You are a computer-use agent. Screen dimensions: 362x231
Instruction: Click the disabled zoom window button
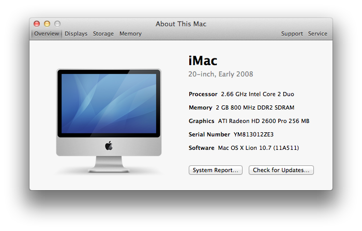[x=57, y=24]
